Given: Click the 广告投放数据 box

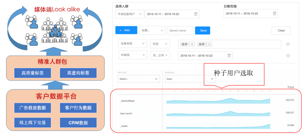Looking at the screenshot, I should coord(32,108).
